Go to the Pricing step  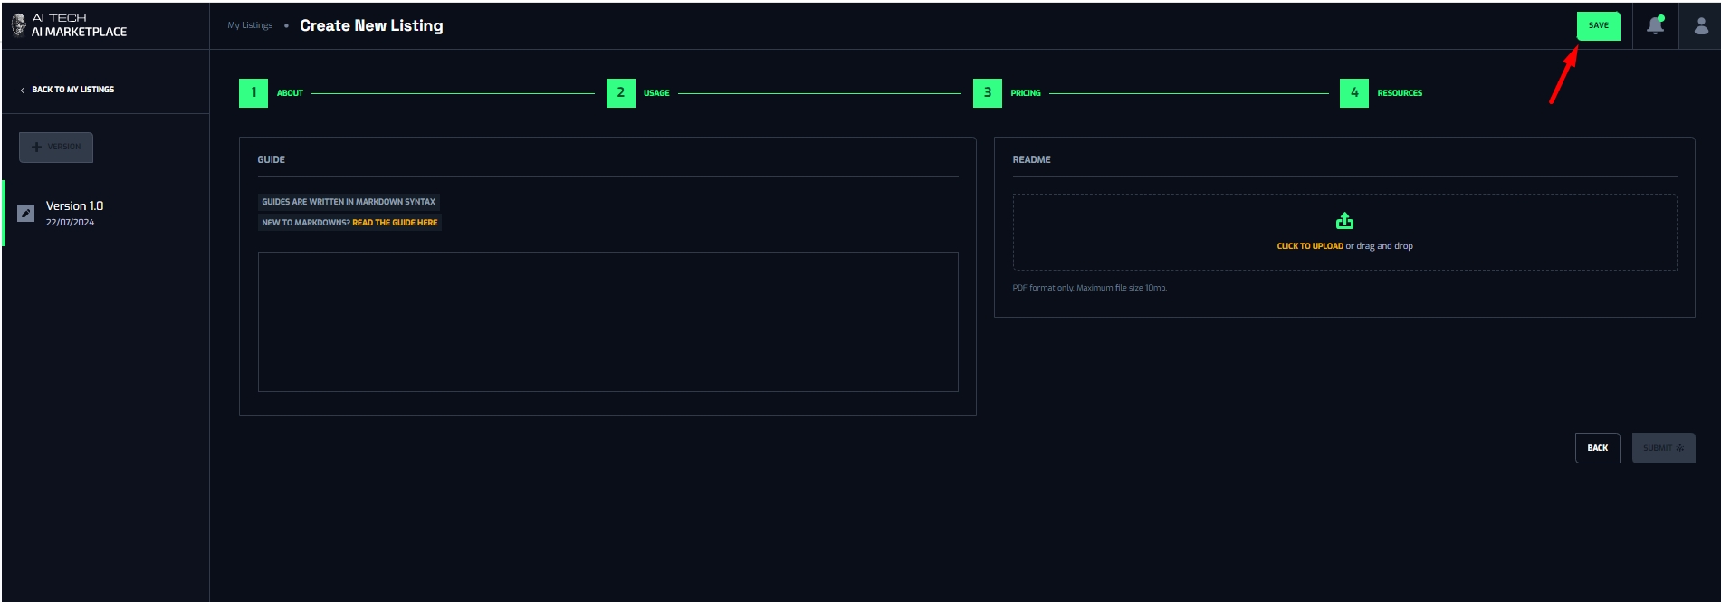pyautogui.click(x=988, y=93)
